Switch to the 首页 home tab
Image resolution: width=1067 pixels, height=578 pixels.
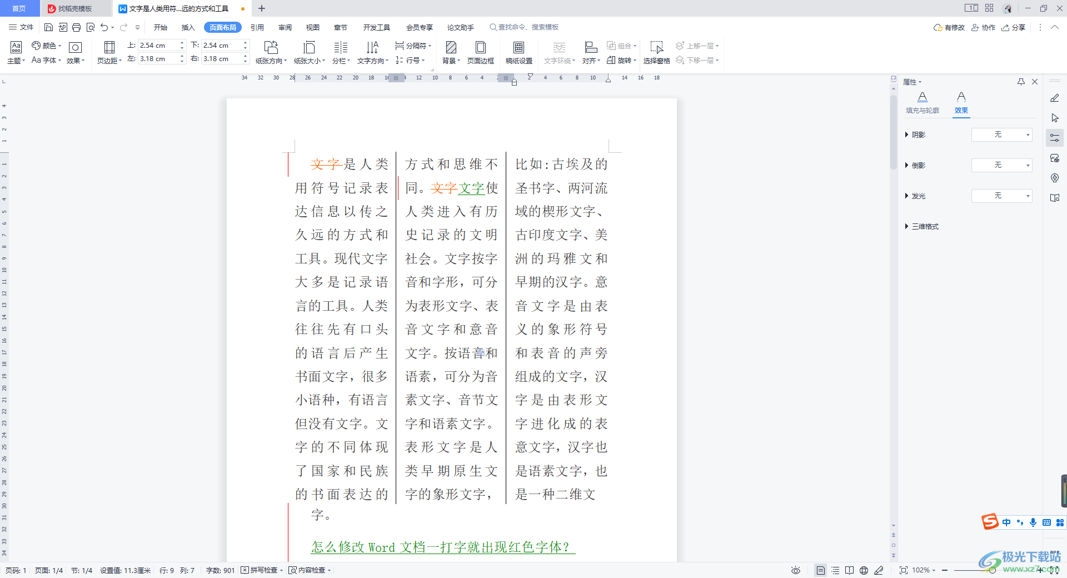pos(19,8)
